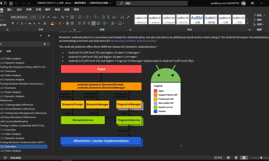Viewport: 269px width, 161px height.
Task: Open line and paragraph spacing options
Action: pyautogui.click(x=105, y=23)
